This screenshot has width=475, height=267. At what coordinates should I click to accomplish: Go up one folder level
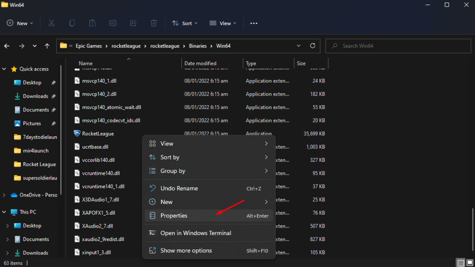click(x=47, y=46)
